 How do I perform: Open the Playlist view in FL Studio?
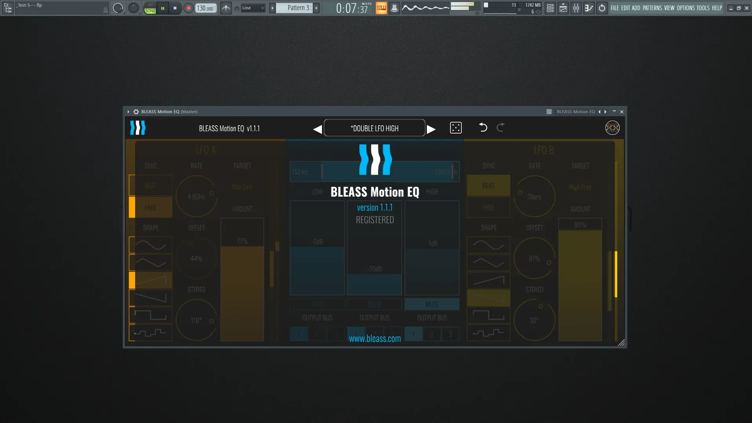[x=563, y=8]
